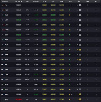Select driver VER in the standings
The width and height of the screenshot is (101, 102).
[6, 20]
